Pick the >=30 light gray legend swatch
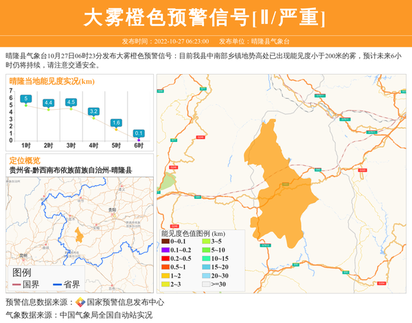Screen dimensions: 412x323 (x=206, y=284)
